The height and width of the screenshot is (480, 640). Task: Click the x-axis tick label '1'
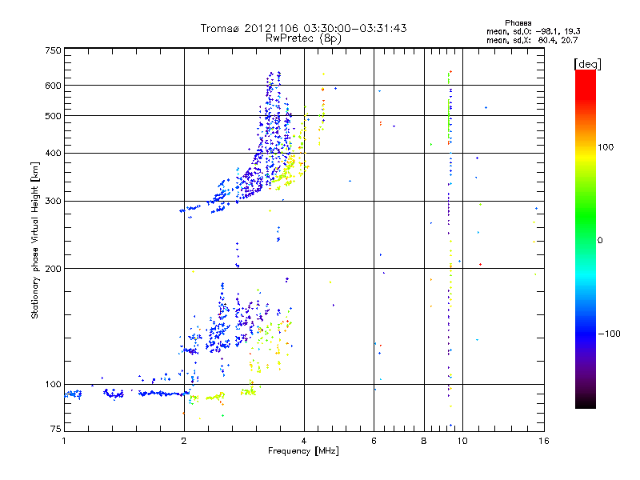point(64,441)
